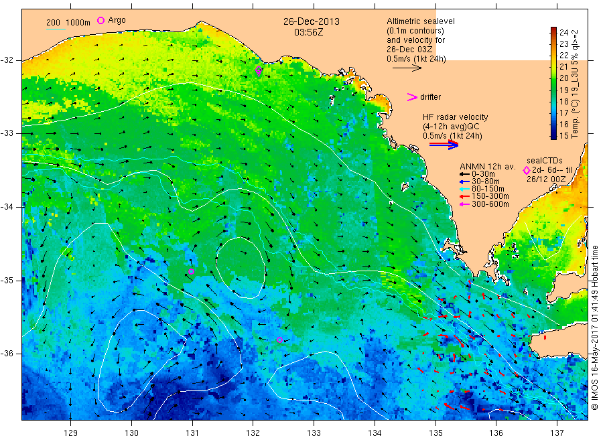Click the '150-300m' depth label
This screenshot has width=603, height=442.
490,196
